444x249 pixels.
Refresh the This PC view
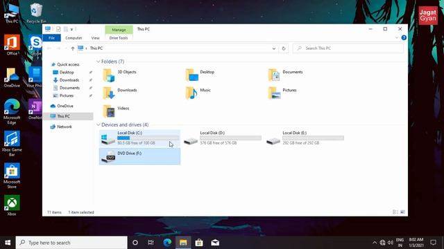(284, 48)
